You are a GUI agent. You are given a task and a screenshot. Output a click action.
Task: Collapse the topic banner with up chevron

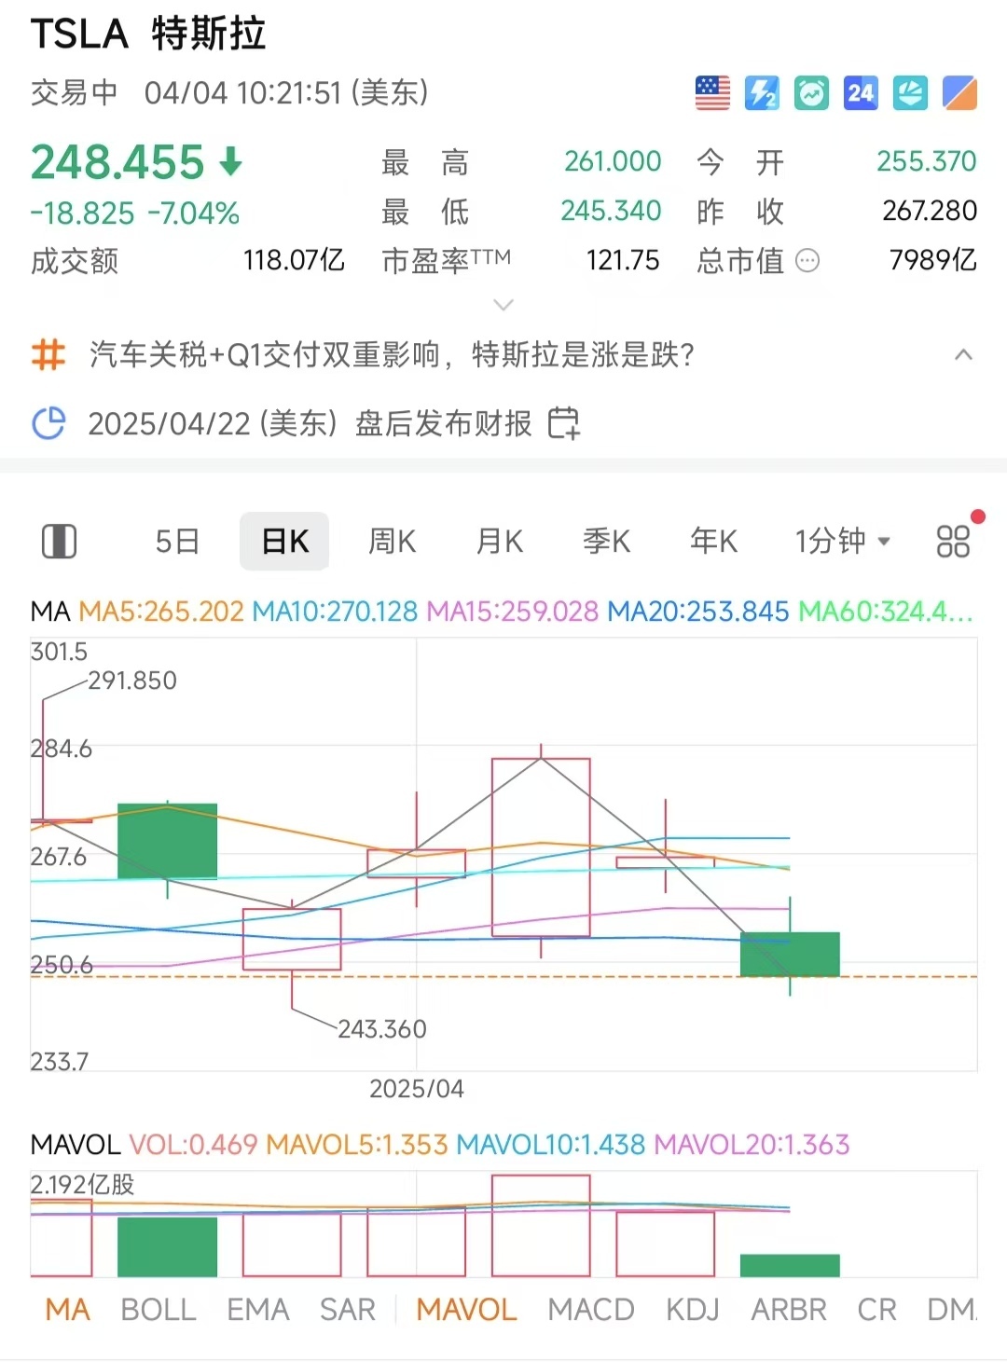963,355
